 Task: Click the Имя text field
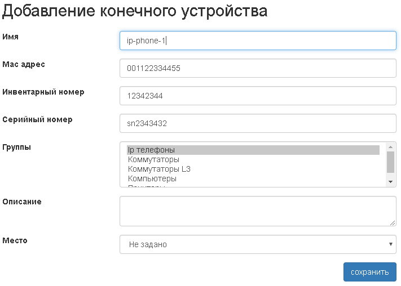point(258,41)
